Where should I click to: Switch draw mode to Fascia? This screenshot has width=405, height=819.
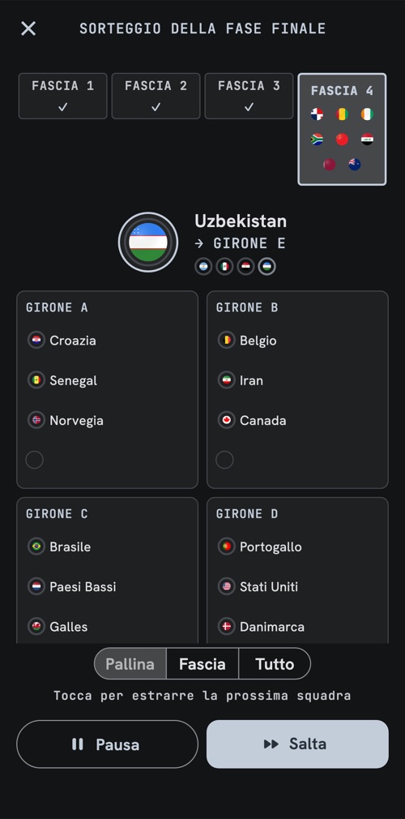pyautogui.click(x=202, y=664)
